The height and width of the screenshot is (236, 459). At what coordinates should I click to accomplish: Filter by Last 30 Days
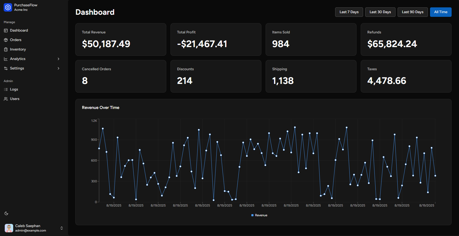pyautogui.click(x=380, y=12)
